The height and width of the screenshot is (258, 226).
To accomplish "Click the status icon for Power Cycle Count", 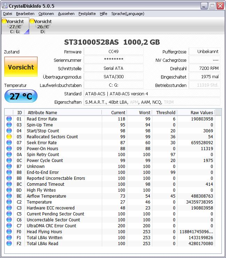I will [x=9, y=160].
